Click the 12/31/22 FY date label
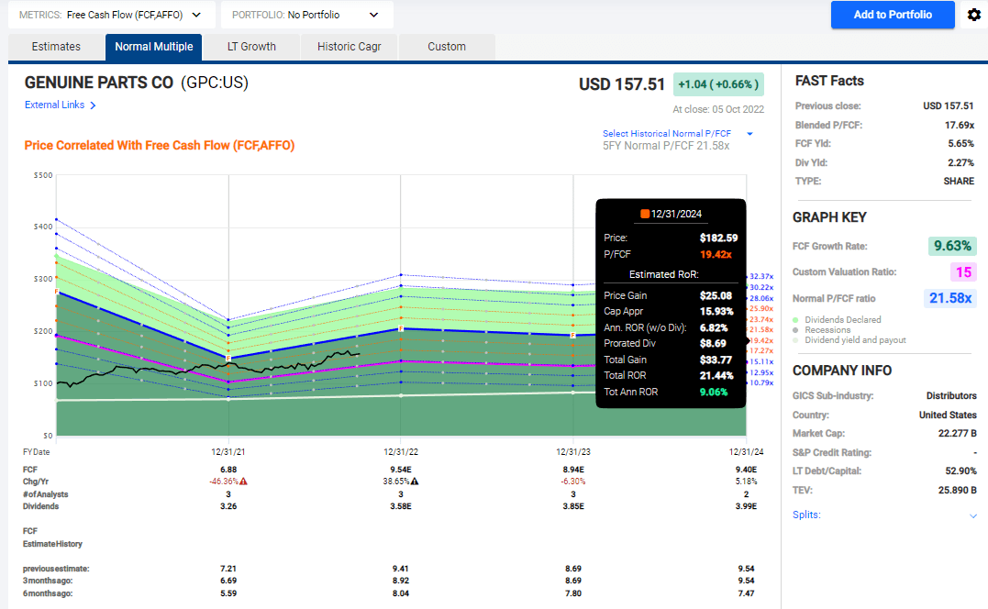 (x=401, y=452)
